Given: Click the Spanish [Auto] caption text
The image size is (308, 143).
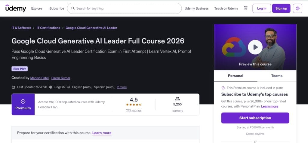Looking at the screenshot, I should coord(104,87).
